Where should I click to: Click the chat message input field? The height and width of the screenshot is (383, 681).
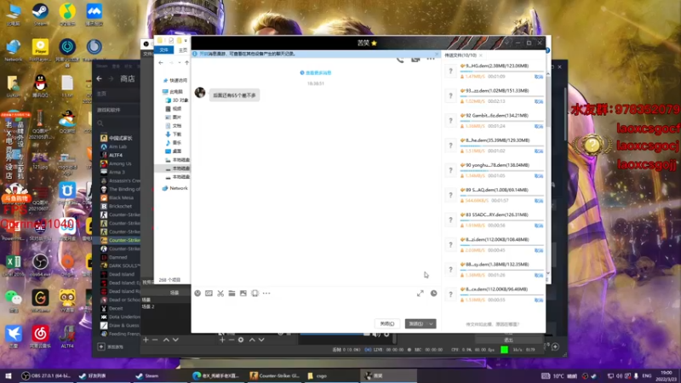coord(316,308)
